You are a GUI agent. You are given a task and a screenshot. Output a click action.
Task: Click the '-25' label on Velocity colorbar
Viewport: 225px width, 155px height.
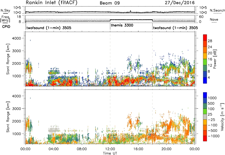pos(211,120)
